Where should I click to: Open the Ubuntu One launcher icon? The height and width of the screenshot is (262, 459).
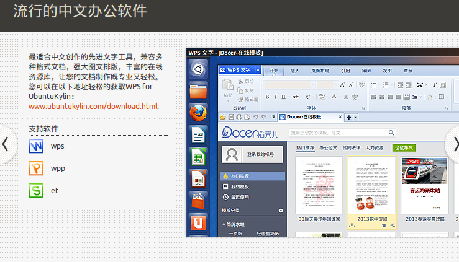pyautogui.click(x=198, y=222)
